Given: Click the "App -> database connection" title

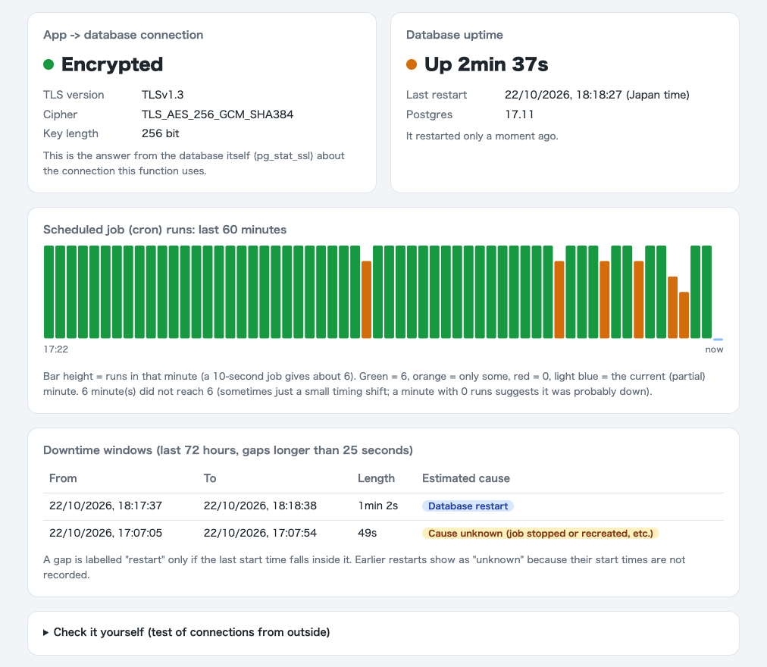Looking at the screenshot, I should point(124,35).
